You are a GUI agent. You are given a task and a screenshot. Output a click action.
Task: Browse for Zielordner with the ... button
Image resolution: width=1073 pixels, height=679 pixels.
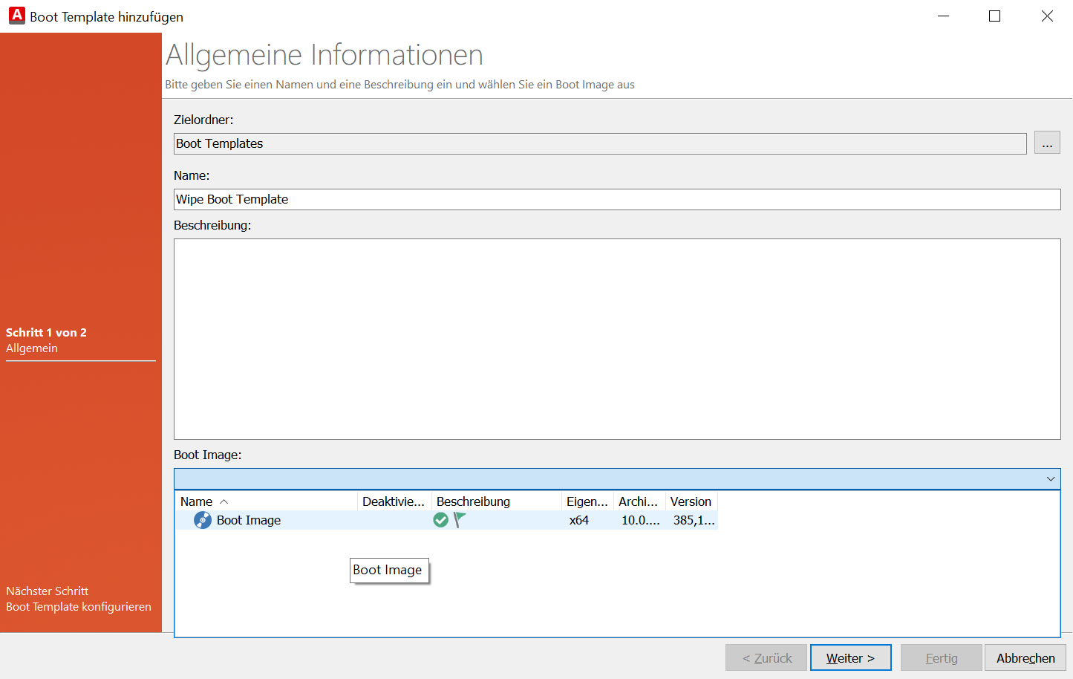point(1046,143)
